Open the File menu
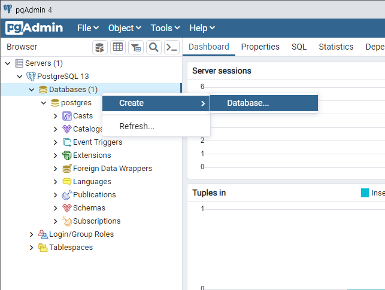Image resolution: width=385 pixels, height=290 pixels. 88,28
